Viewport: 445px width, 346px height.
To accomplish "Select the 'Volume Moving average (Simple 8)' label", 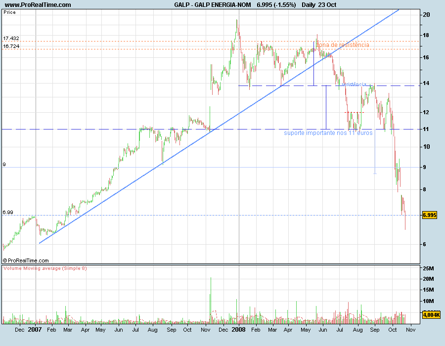I will tap(45, 268).
